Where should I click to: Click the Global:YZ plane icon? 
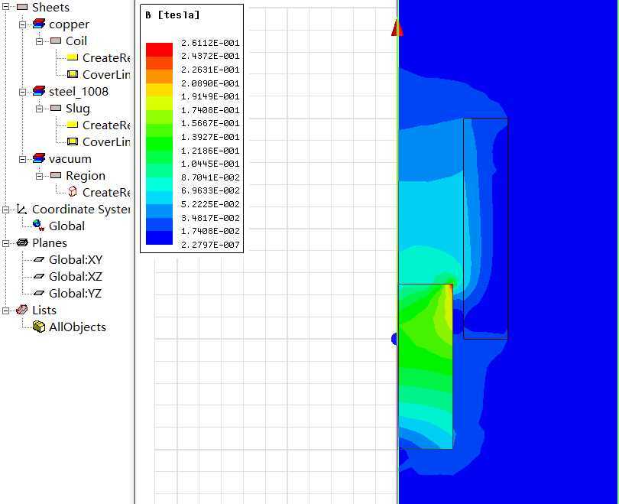39,293
